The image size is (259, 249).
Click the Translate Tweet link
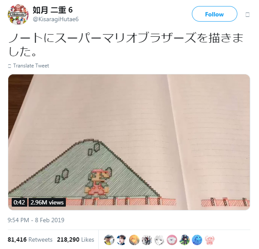(31, 66)
